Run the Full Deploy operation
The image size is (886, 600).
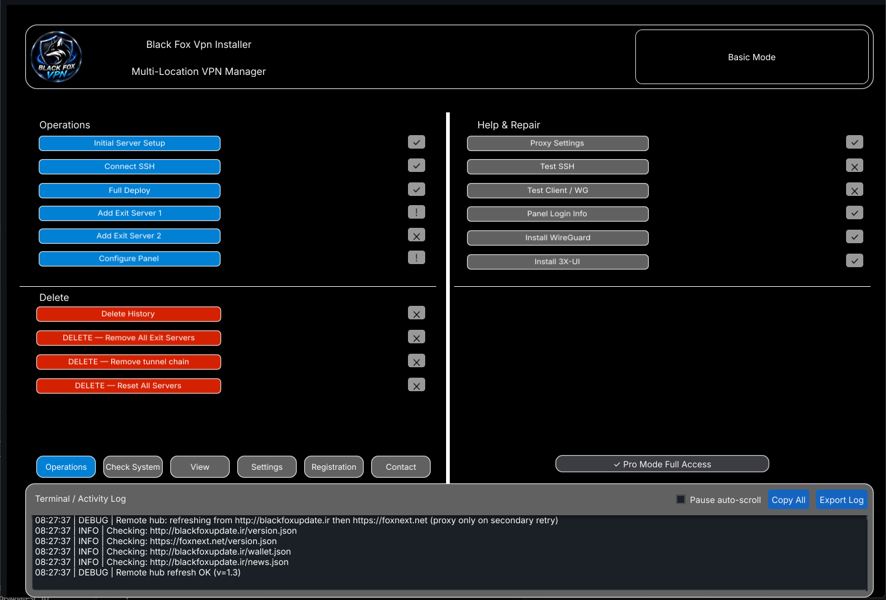[x=130, y=190]
